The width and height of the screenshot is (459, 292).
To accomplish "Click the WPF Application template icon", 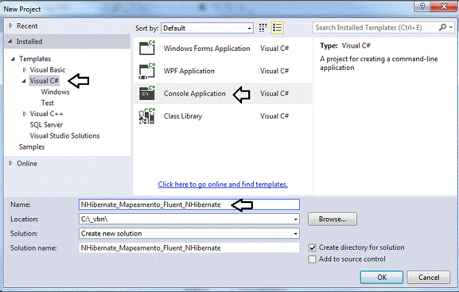I will click(x=148, y=71).
